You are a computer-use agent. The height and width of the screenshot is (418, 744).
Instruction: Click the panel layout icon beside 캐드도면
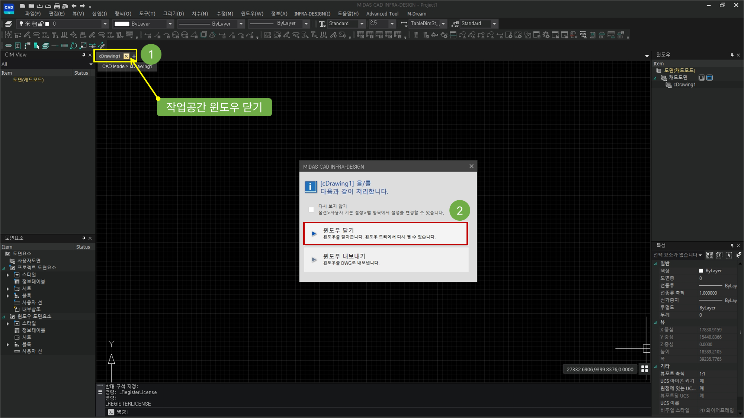pos(702,78)
